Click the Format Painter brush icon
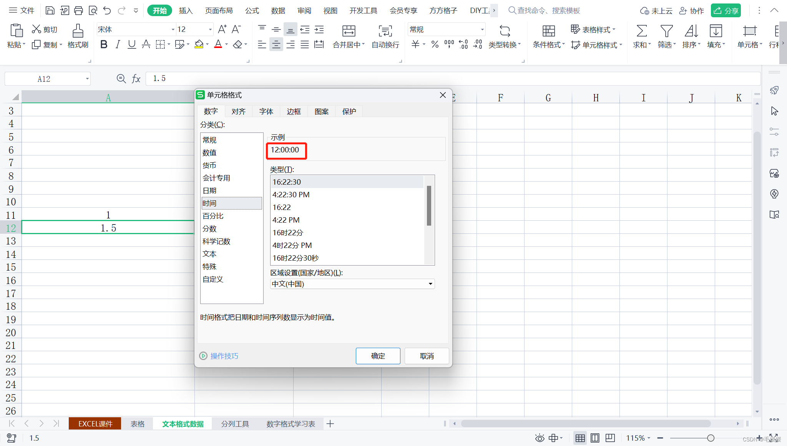 tap(78, 31)
